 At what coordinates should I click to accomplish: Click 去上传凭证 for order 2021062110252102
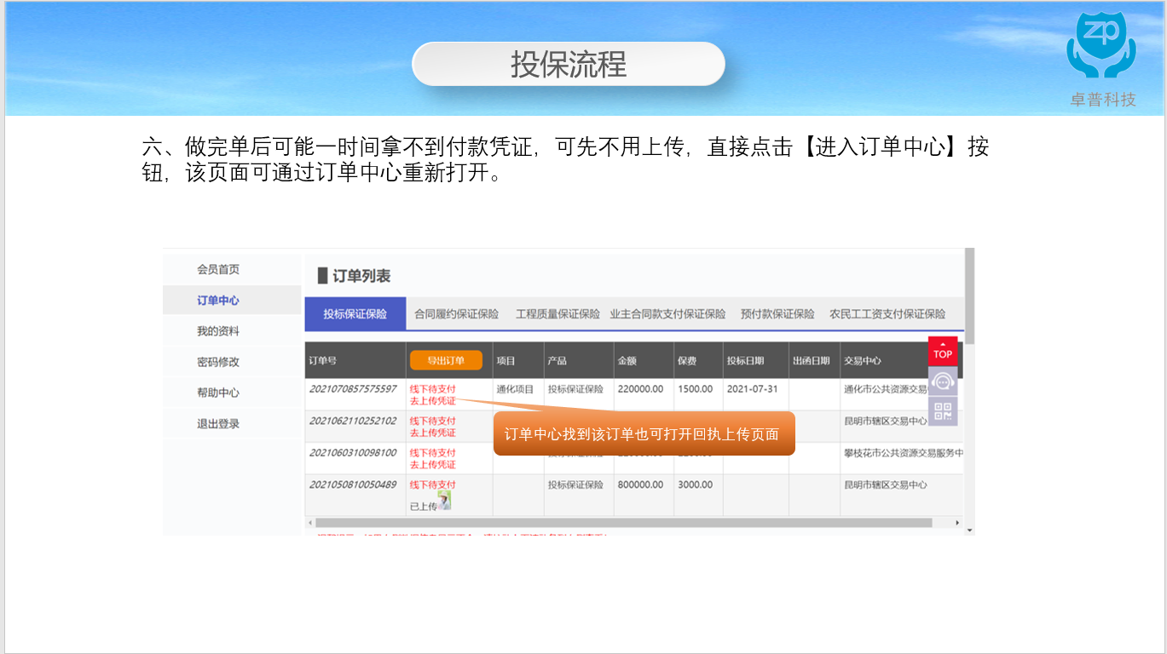(x=433, y=433)
